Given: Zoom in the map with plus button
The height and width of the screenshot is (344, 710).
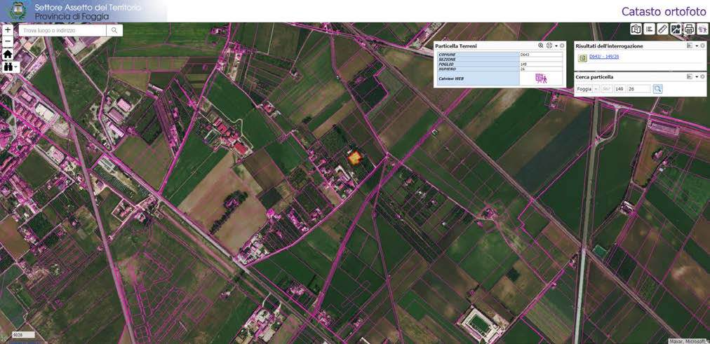Looking at the screenshot, I should pos(7,30).
